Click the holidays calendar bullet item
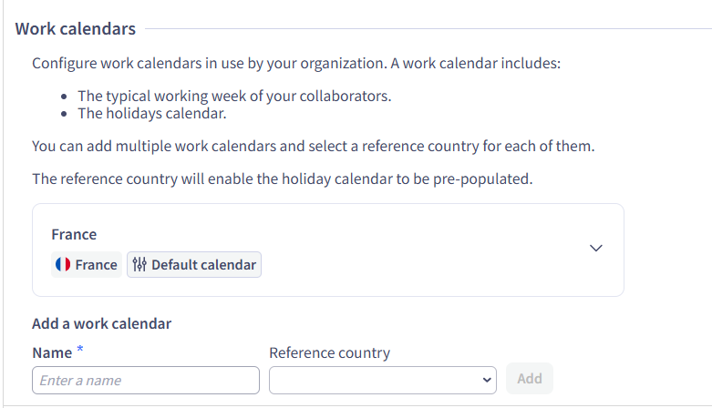The width and height of the screenshot is (712, 408). [151, 114]
